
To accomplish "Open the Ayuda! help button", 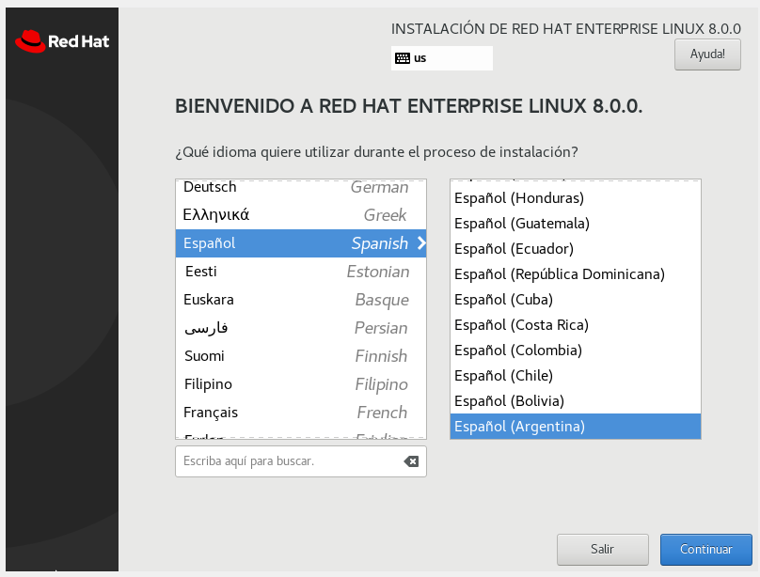I will click(707, 55).
